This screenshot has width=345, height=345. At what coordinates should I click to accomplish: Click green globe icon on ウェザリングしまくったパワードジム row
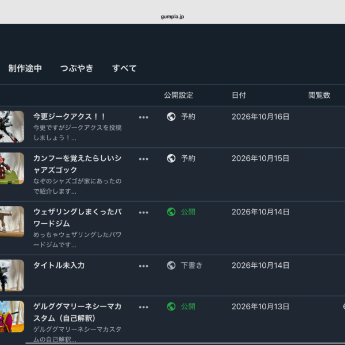point(171,212)
